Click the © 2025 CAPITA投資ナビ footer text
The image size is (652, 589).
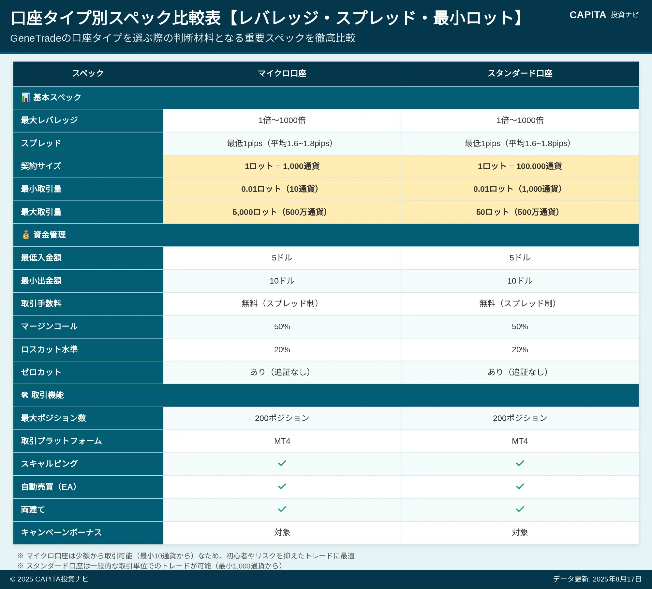coord(49,579)
